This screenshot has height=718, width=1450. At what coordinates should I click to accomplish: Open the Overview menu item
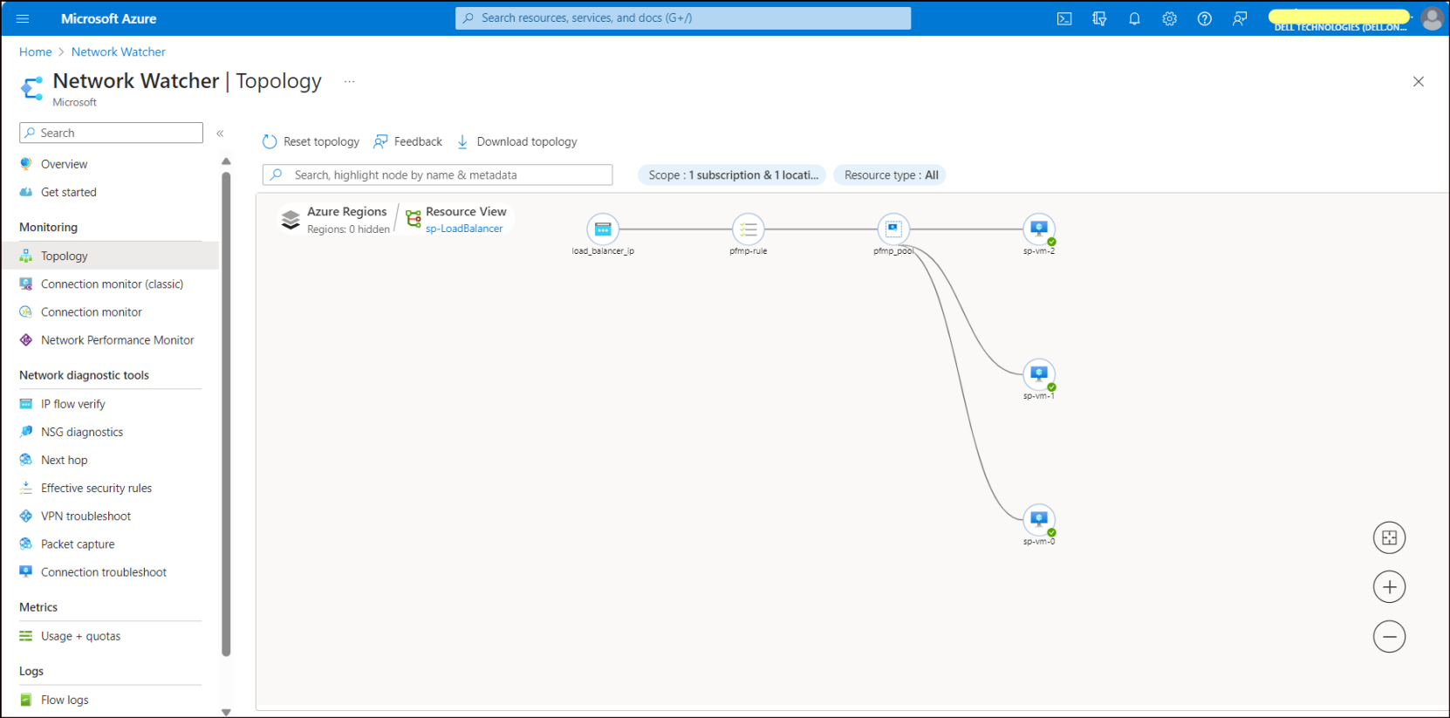64,164
